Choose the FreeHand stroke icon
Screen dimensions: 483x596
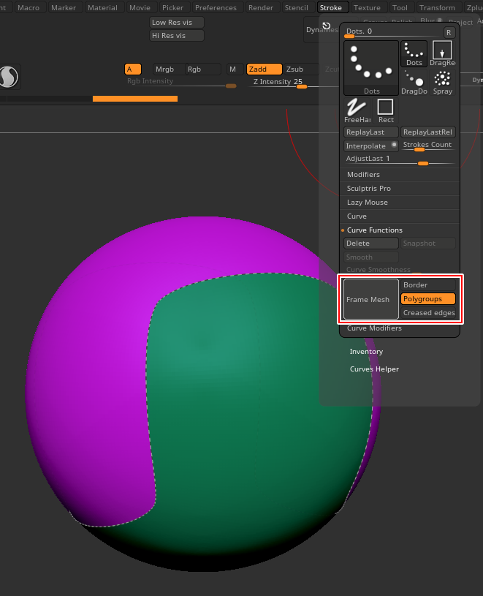tap(357, 110)
